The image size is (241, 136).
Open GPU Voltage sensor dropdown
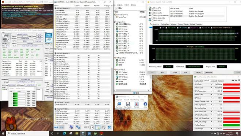[212, 128]
